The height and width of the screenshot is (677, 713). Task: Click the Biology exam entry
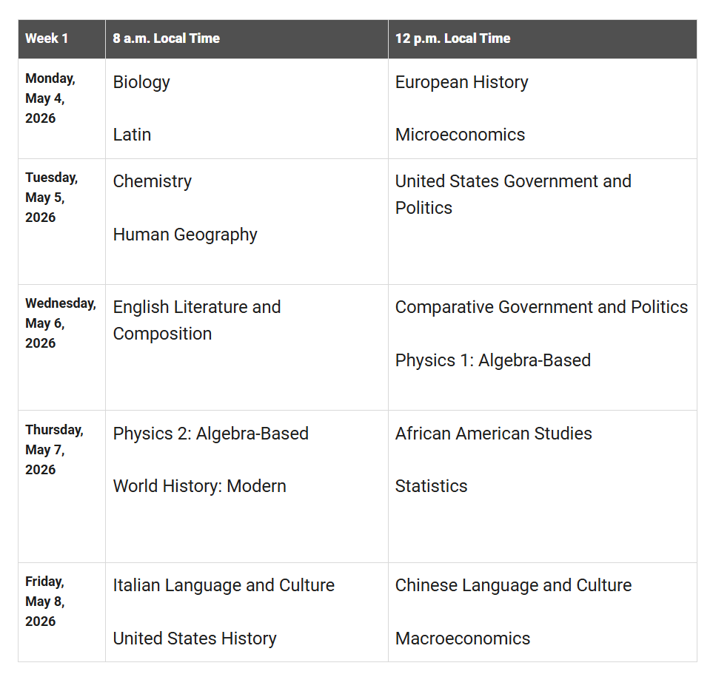pyautogui.click(x=141, y=82)
